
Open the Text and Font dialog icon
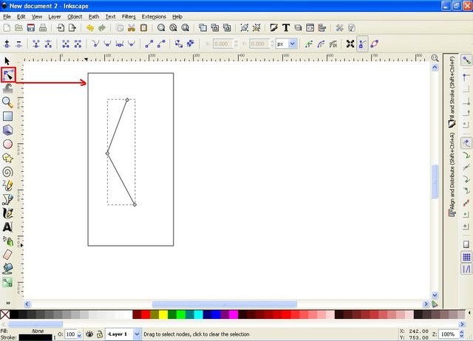[286, 28]
